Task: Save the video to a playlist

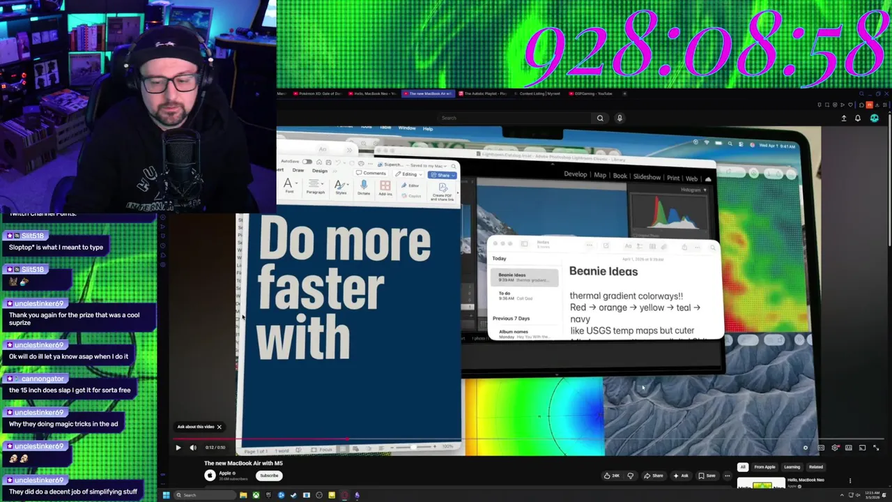Action: (x=707, y=476)
